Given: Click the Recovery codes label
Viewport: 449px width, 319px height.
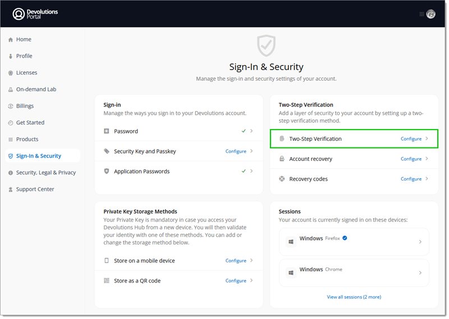Looking at the screenshot, I should pyautogui.click(x=308, y=179).
